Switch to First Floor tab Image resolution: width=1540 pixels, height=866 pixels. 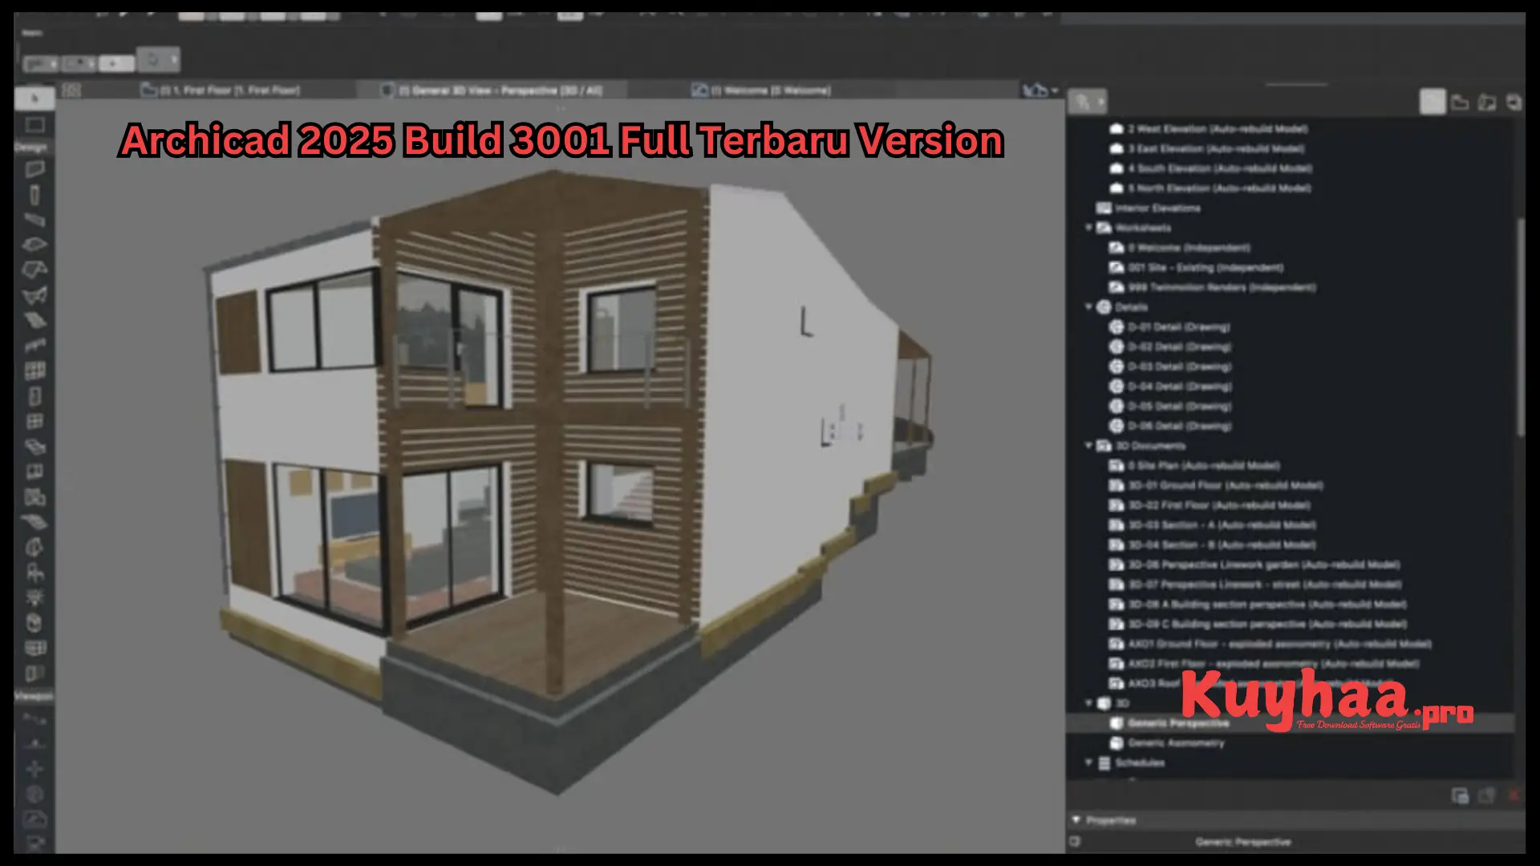click(x=221, y=91)
